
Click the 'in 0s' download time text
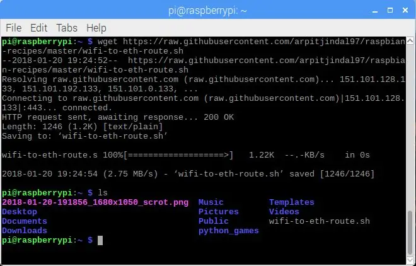tap(357, 155)
